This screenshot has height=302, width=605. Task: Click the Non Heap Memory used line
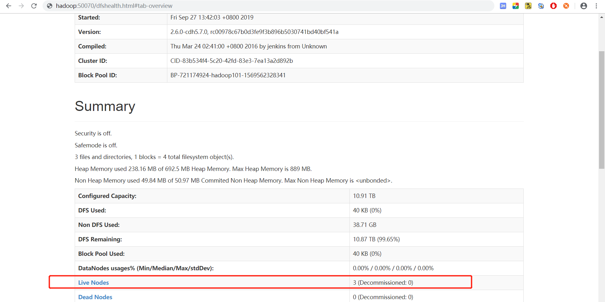coord(233,180)
